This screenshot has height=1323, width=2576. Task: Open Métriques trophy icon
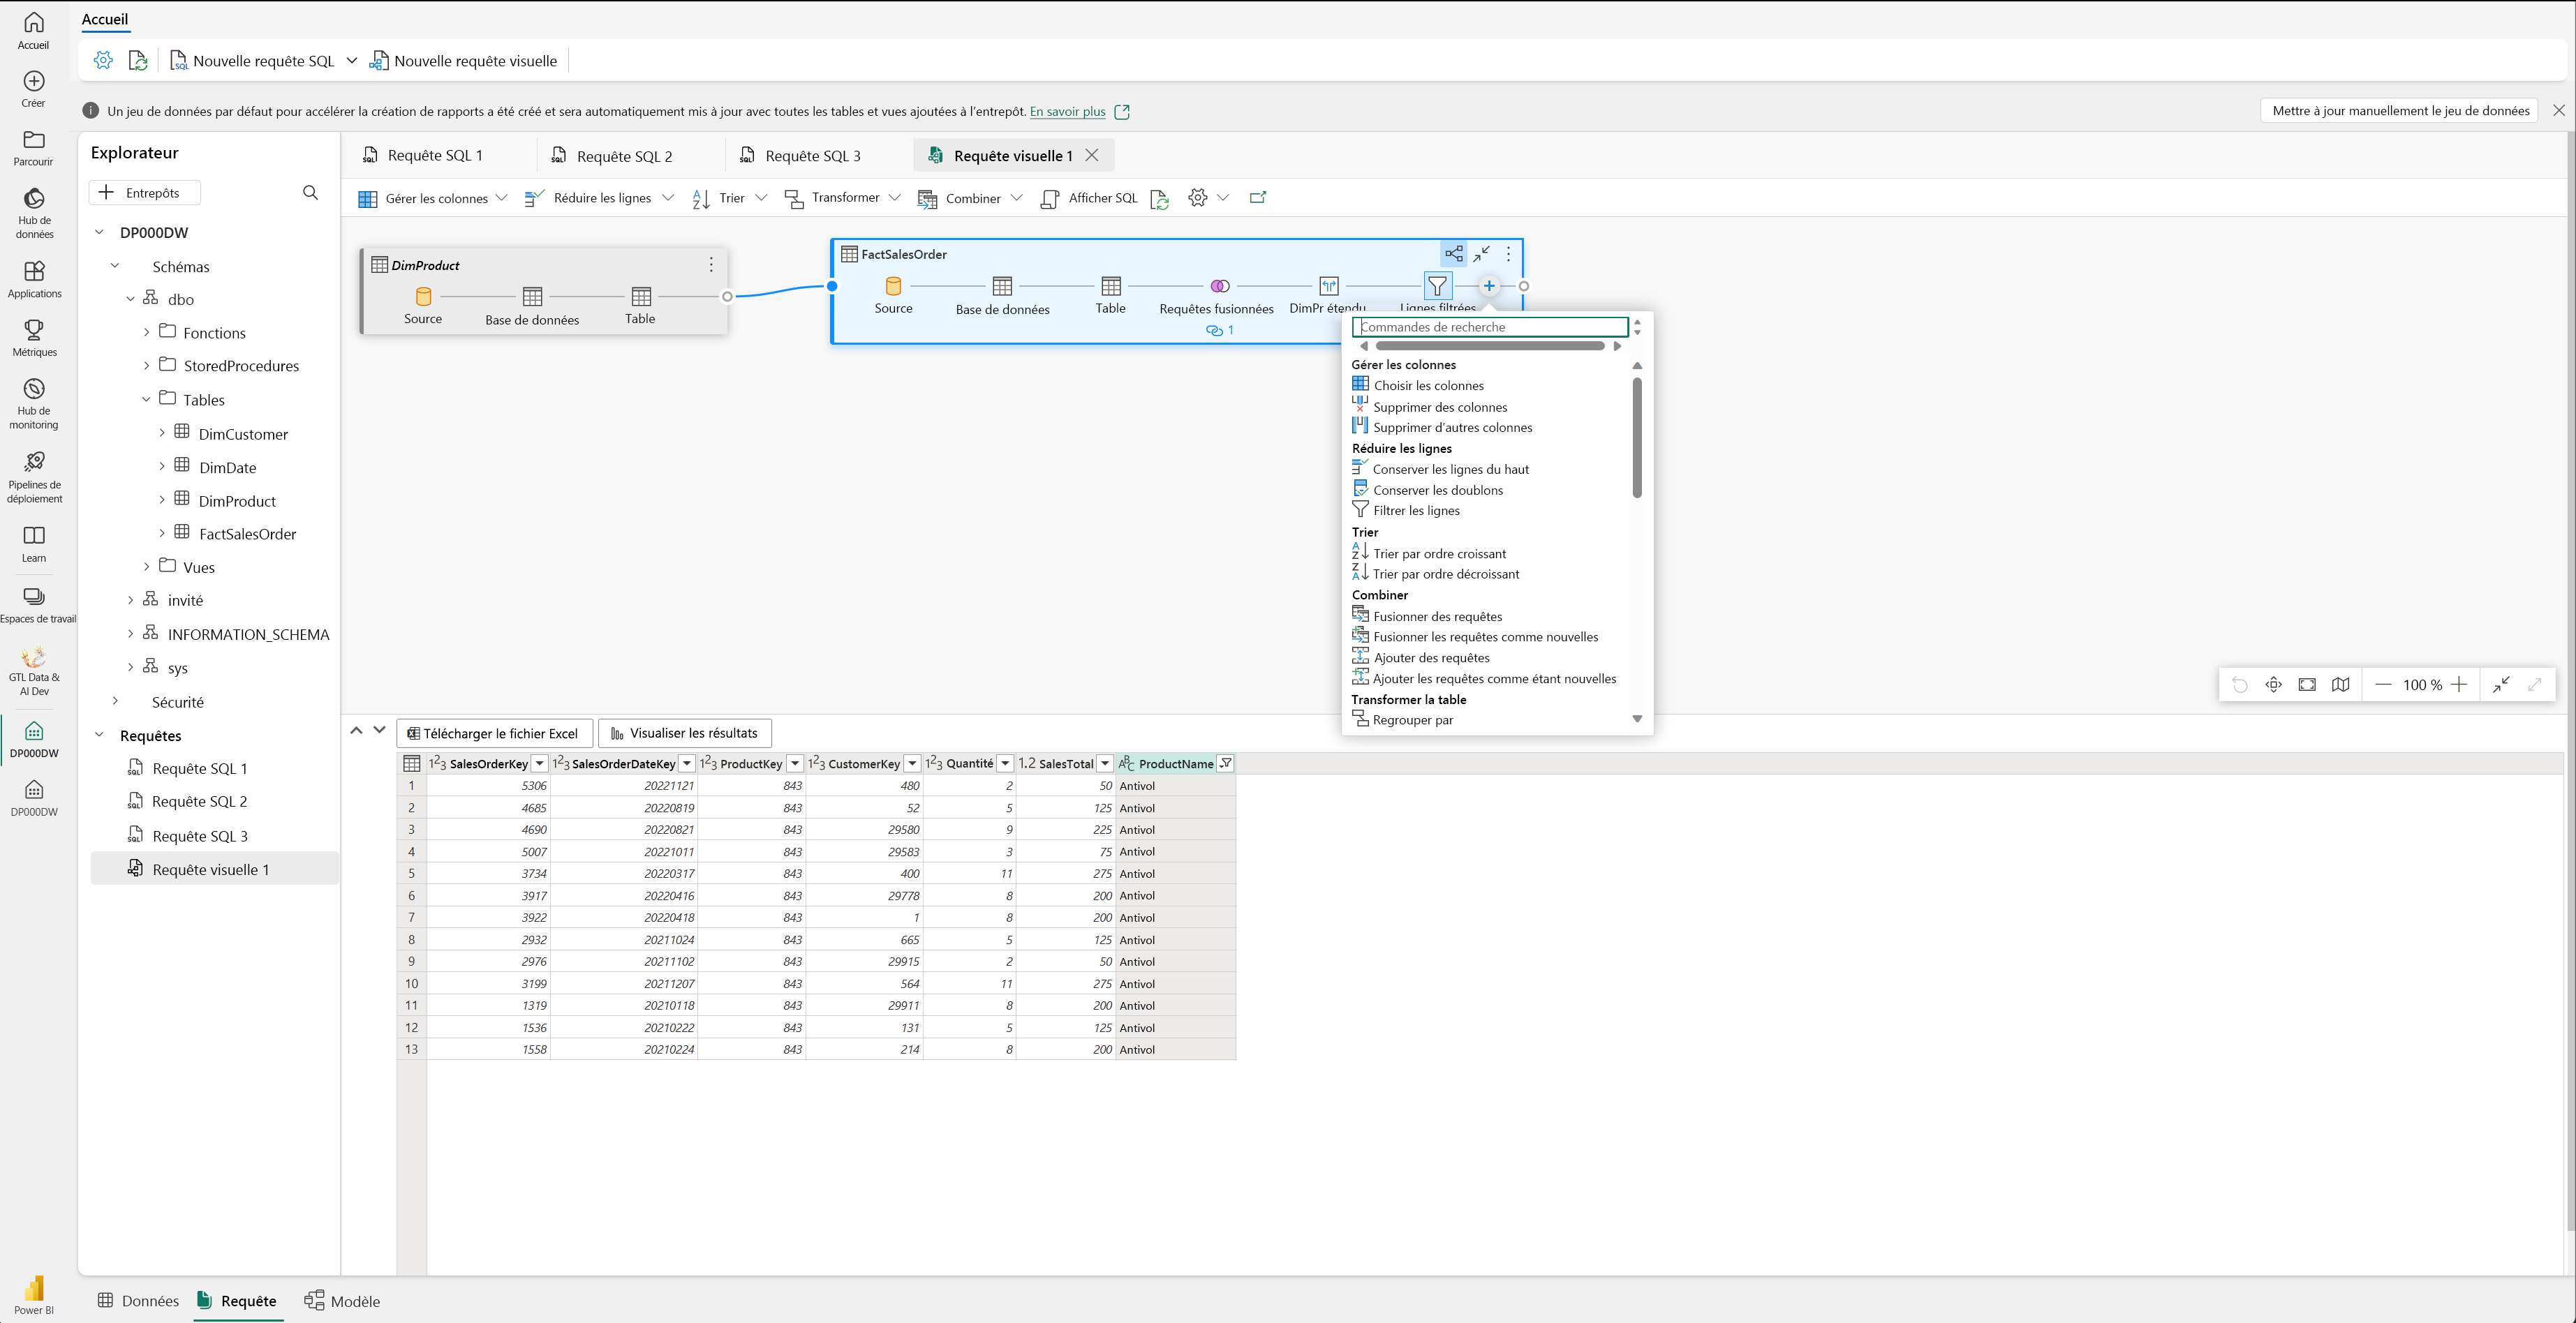pyautogui.click(x=34, y=330)
